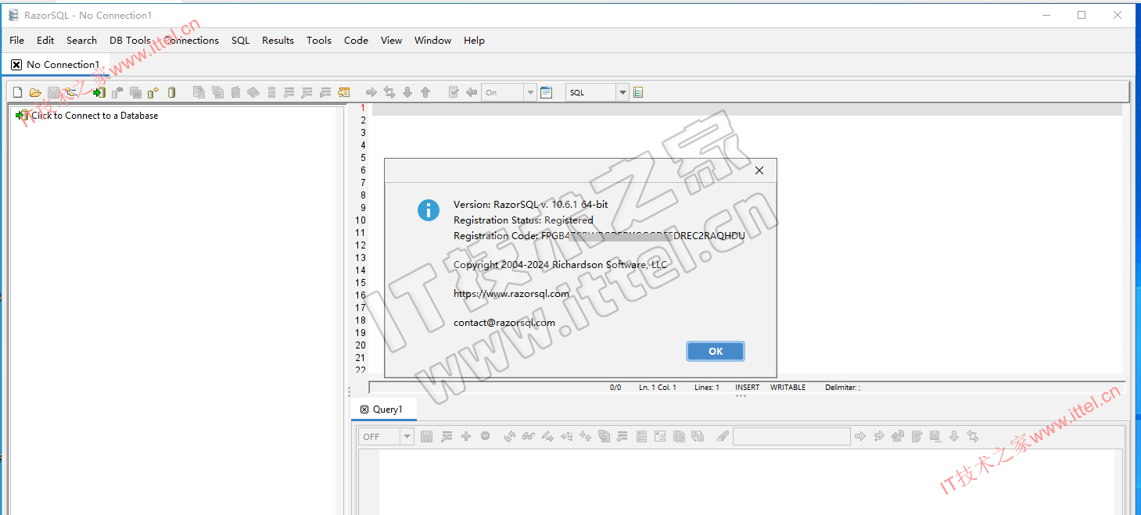Click the left arrow icon beside On dropdown
Screen dimensions: 1141x515
click(x=472, y=92)
